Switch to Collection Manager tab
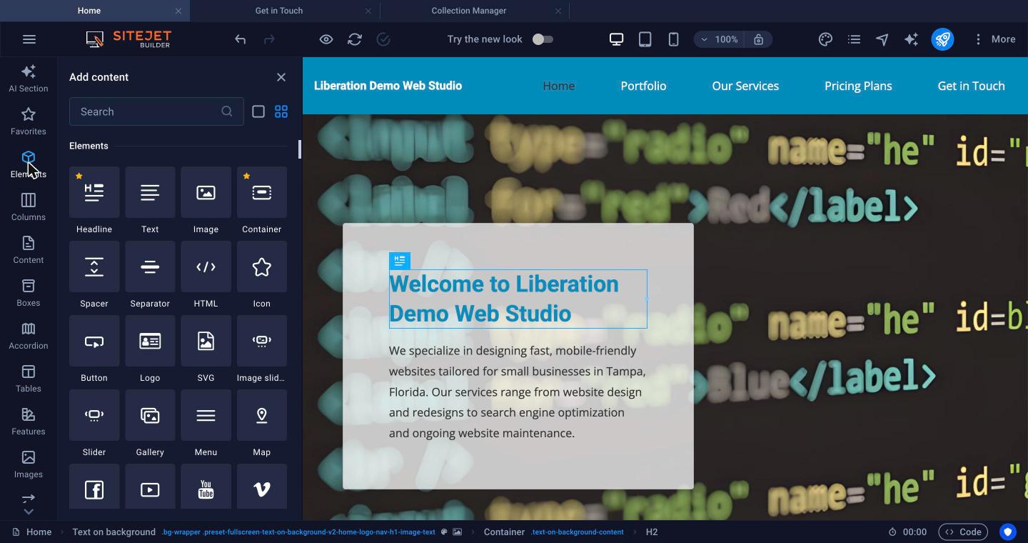The width and height of the screenshot is (1028, 543). coord(469,11)
